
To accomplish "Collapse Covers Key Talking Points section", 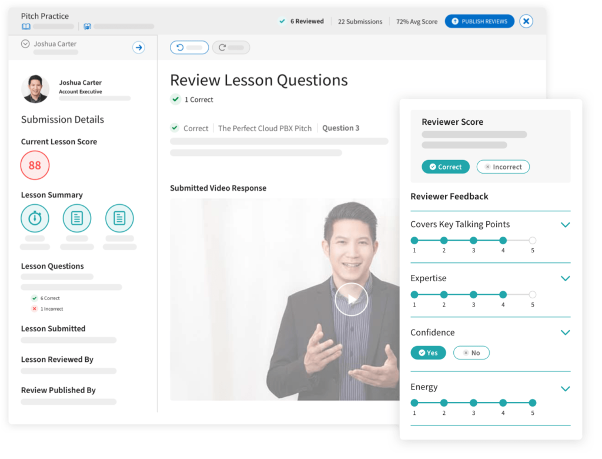I will (565, 225).
